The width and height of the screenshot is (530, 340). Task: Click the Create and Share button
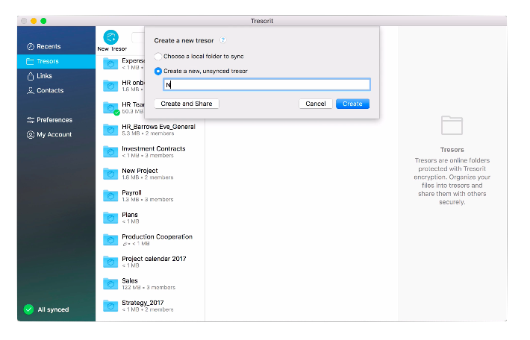(x=187, y=104)
